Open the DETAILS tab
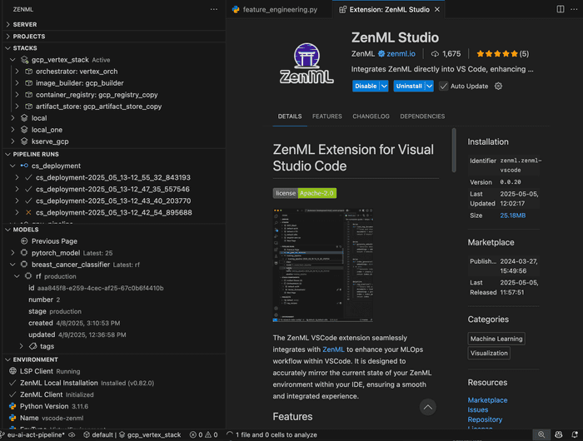Image resolution: width=583 pixels, height=441 pixels. coord(290,116)
